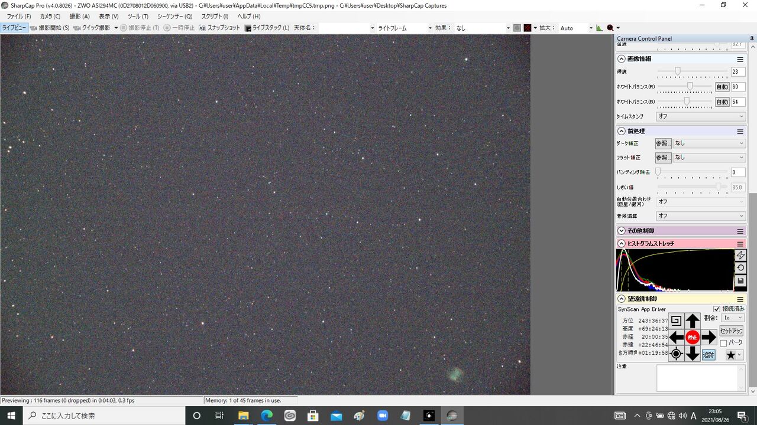The image size is (757, 425).
Task: Toggle the 接続済み connected checkbox
Action: [717, 309]
